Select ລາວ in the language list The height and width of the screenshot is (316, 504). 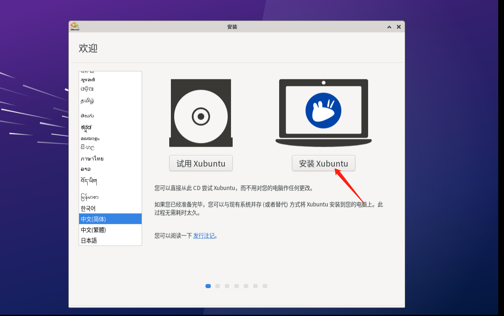coord(86,169)
